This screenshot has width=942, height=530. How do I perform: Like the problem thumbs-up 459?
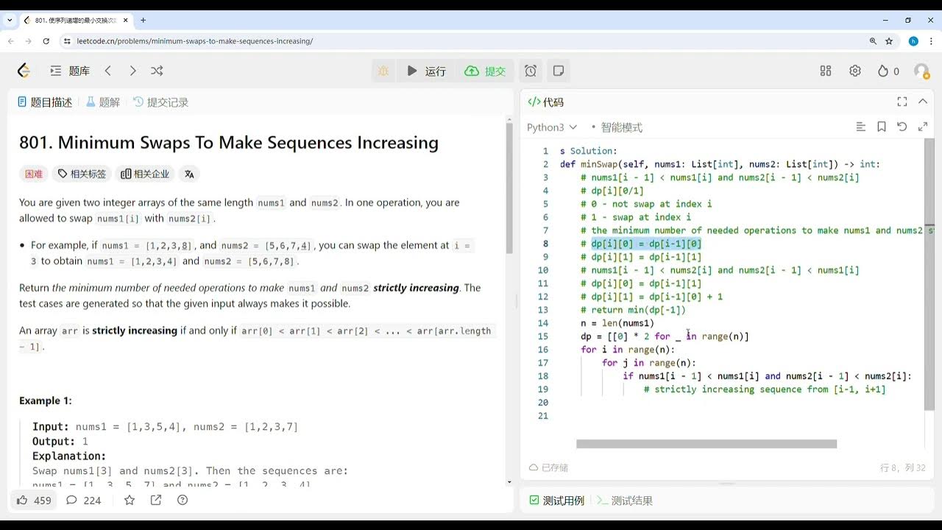(34, 500)
